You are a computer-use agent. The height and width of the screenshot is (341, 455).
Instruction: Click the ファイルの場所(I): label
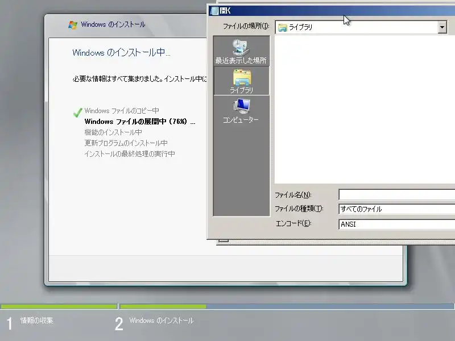[x=246, y=26]
